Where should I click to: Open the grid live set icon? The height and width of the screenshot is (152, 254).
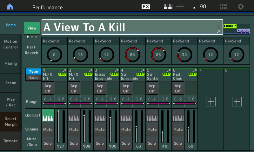point(223,7)
